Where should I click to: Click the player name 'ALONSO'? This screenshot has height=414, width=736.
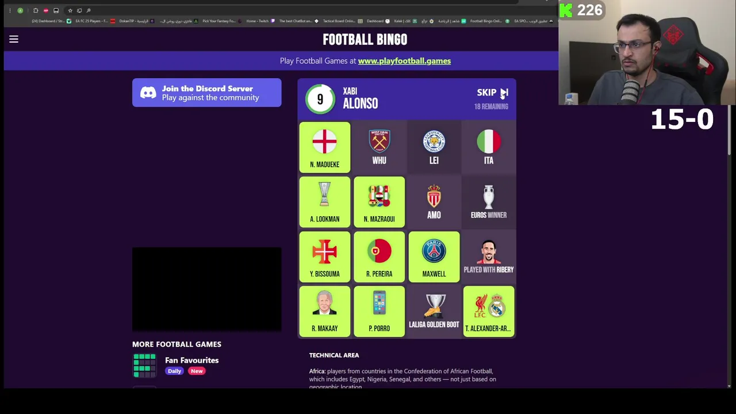coord(361,103)
